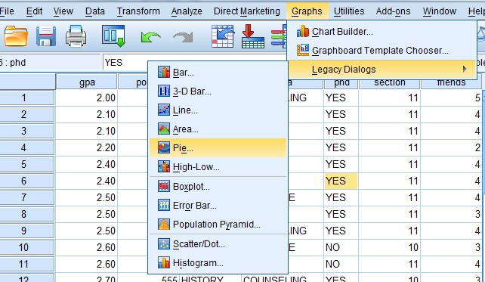Click the Recall recent dialogs icon
The image size is (485, 282).
(x=113, y=36)
